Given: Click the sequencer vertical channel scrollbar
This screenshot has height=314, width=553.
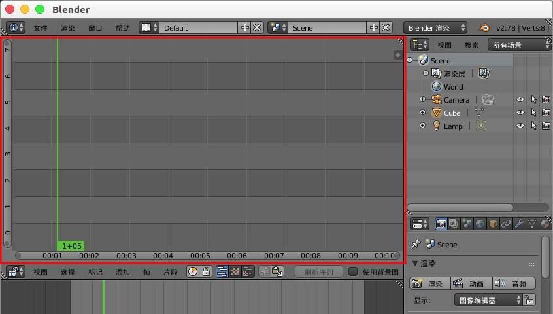Looking at the screenshot, I should pos(7,143).
